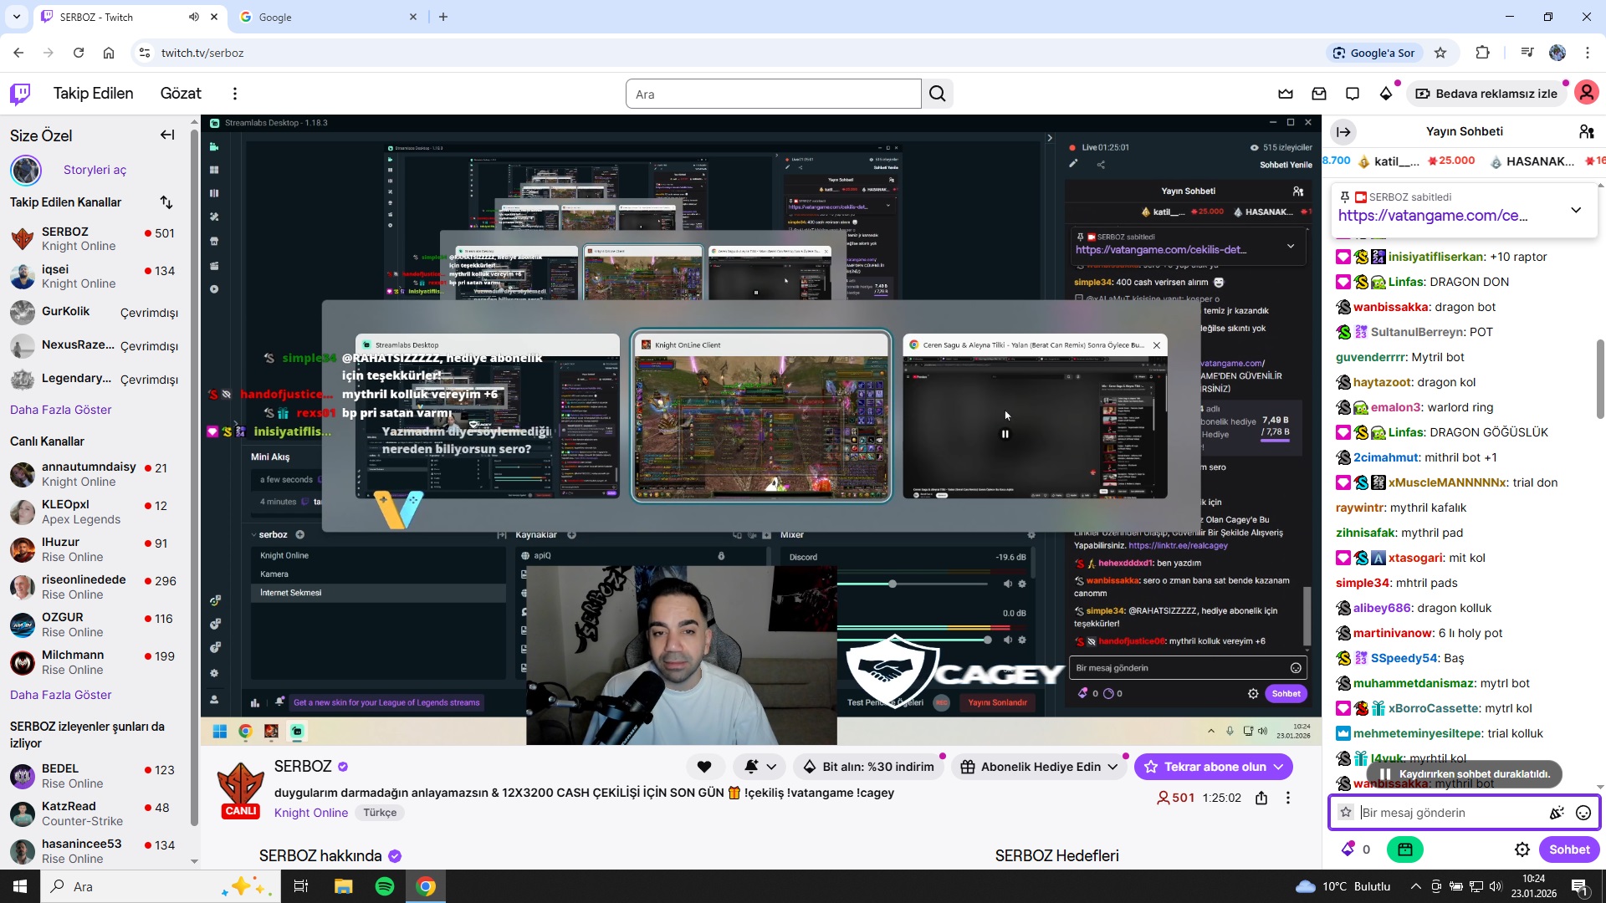The image size is (1606, 903).
Task: Open chat community users list
Action: 1586,131
